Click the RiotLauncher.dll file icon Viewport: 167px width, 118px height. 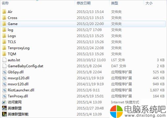[x=4, y=90]
